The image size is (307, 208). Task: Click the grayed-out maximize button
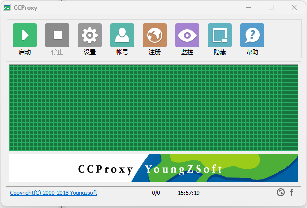point(271,7)
